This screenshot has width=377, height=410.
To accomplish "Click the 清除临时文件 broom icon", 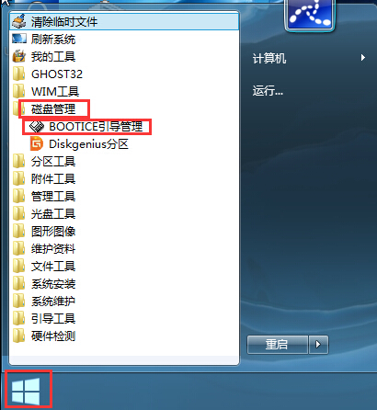I will click(19, 21).
